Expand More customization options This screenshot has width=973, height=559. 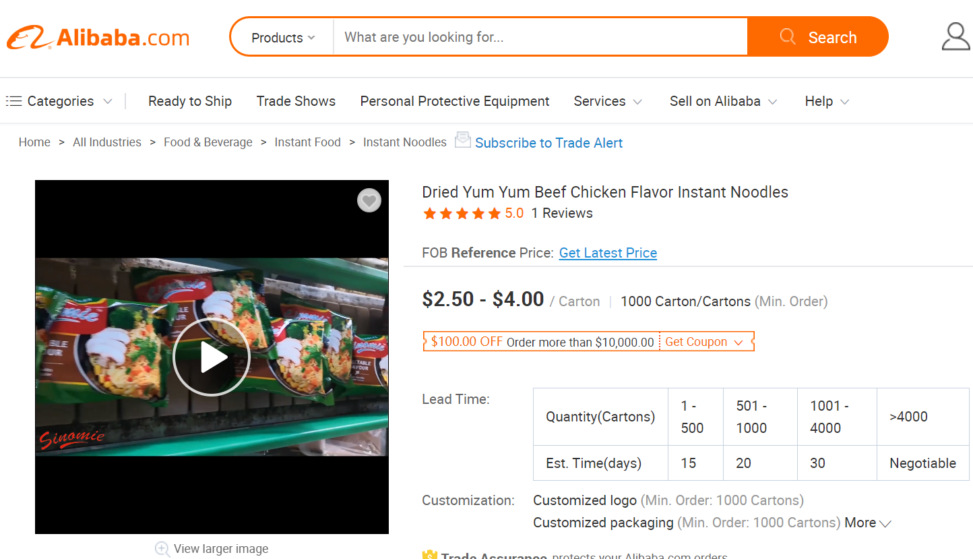tap(868, 523)
